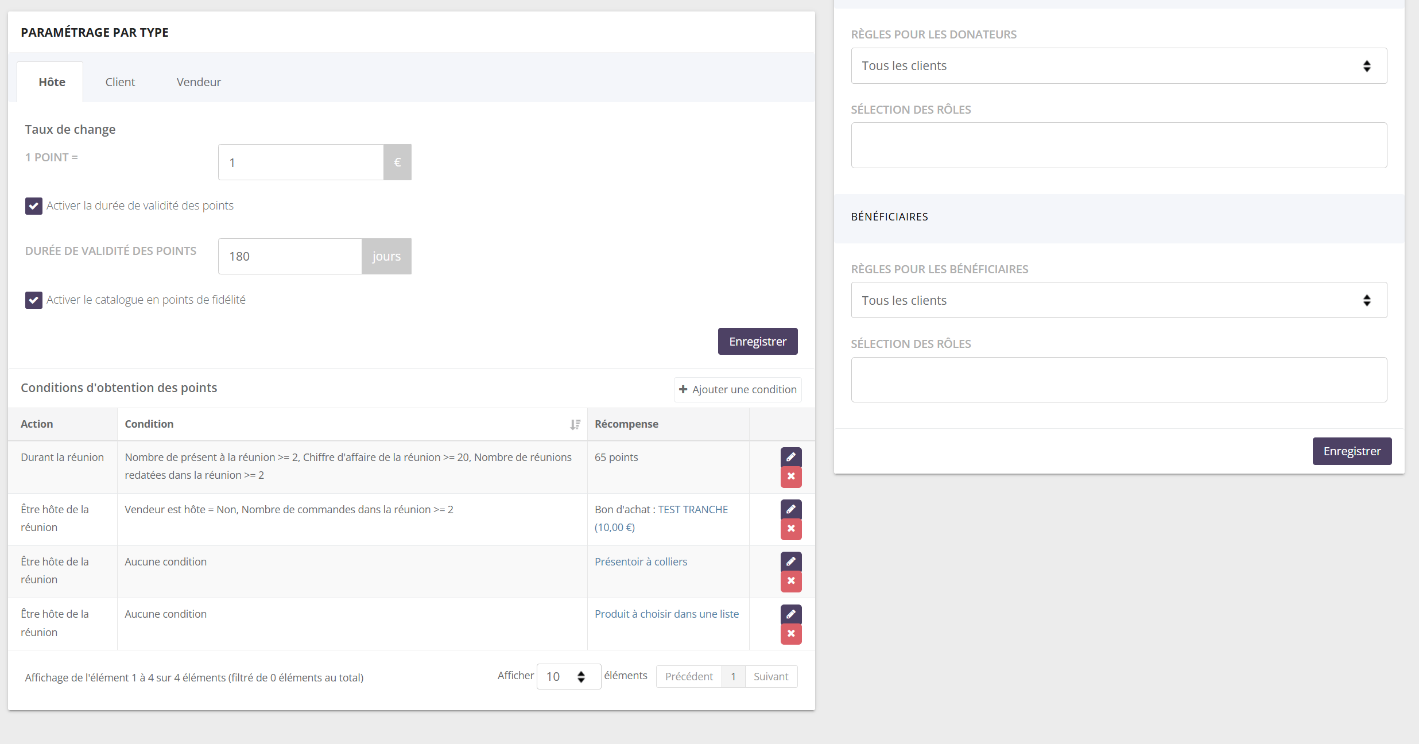Click Enregistrer in the Bénéficiaires panel
This screenshot has height=744, width=1419.
[x=1352, y=451]
